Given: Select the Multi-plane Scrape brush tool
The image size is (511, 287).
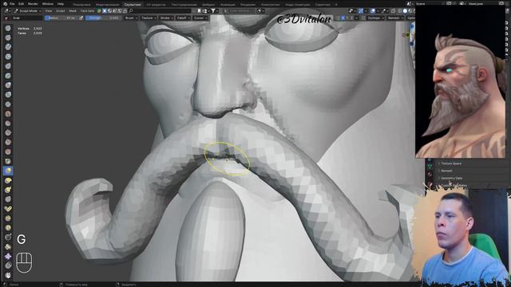Looking at the screenshot, I should [x=8, y=151].
